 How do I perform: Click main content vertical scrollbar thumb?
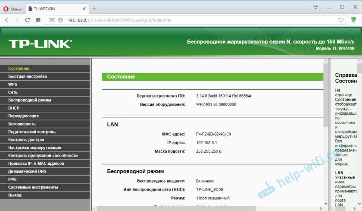click(x=326, y=95)
